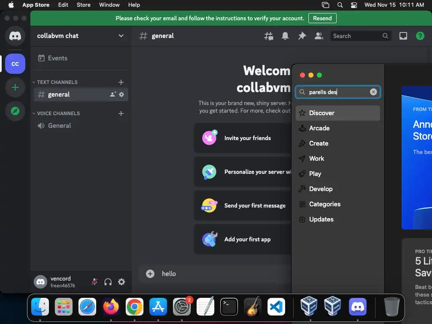
Task: Open Trash in the Dock
Action: tap(391, 307)
